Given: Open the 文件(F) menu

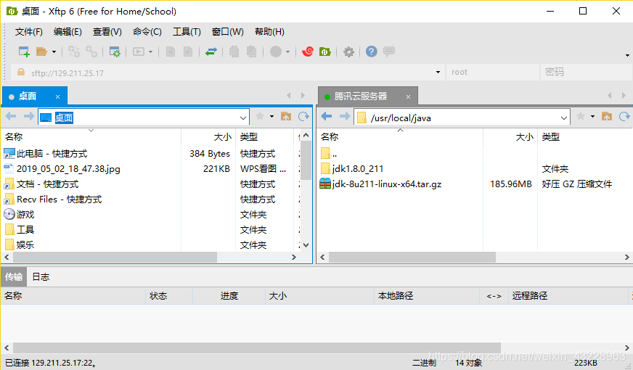Looking at the screenshot, I should tap(28, 31).
